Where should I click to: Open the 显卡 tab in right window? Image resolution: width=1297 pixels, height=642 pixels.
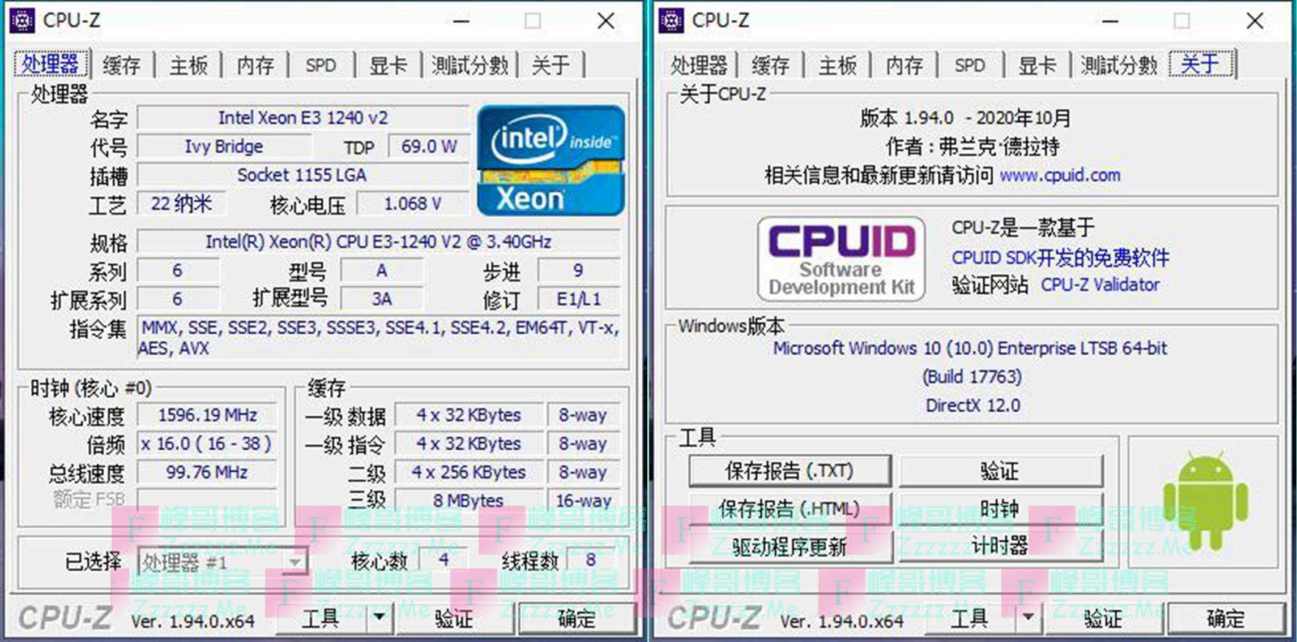[1036, 65]
